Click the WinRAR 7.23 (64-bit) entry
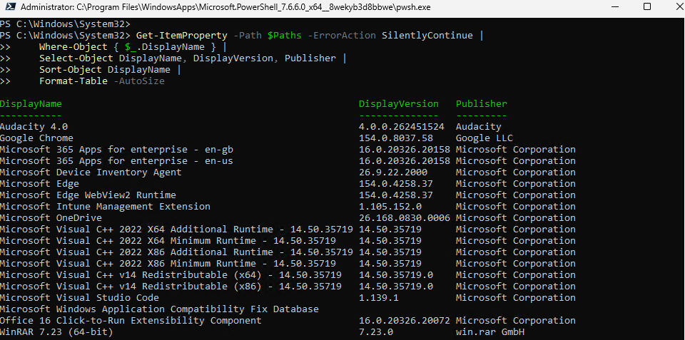The image size is (685, 340). 57,331
